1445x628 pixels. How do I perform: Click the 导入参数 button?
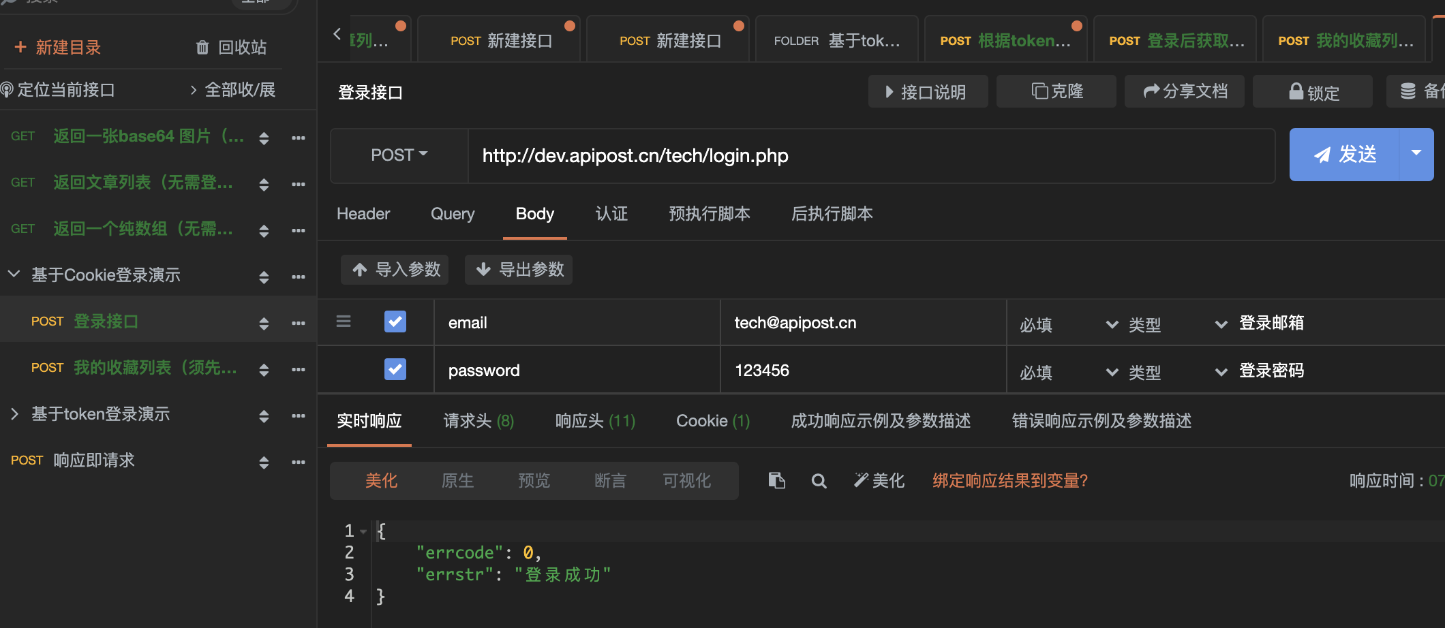point(395,270)
